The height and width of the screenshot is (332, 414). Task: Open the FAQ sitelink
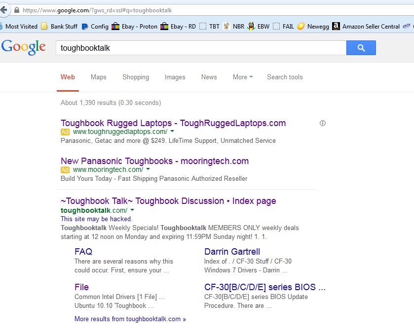click(83, 252)
